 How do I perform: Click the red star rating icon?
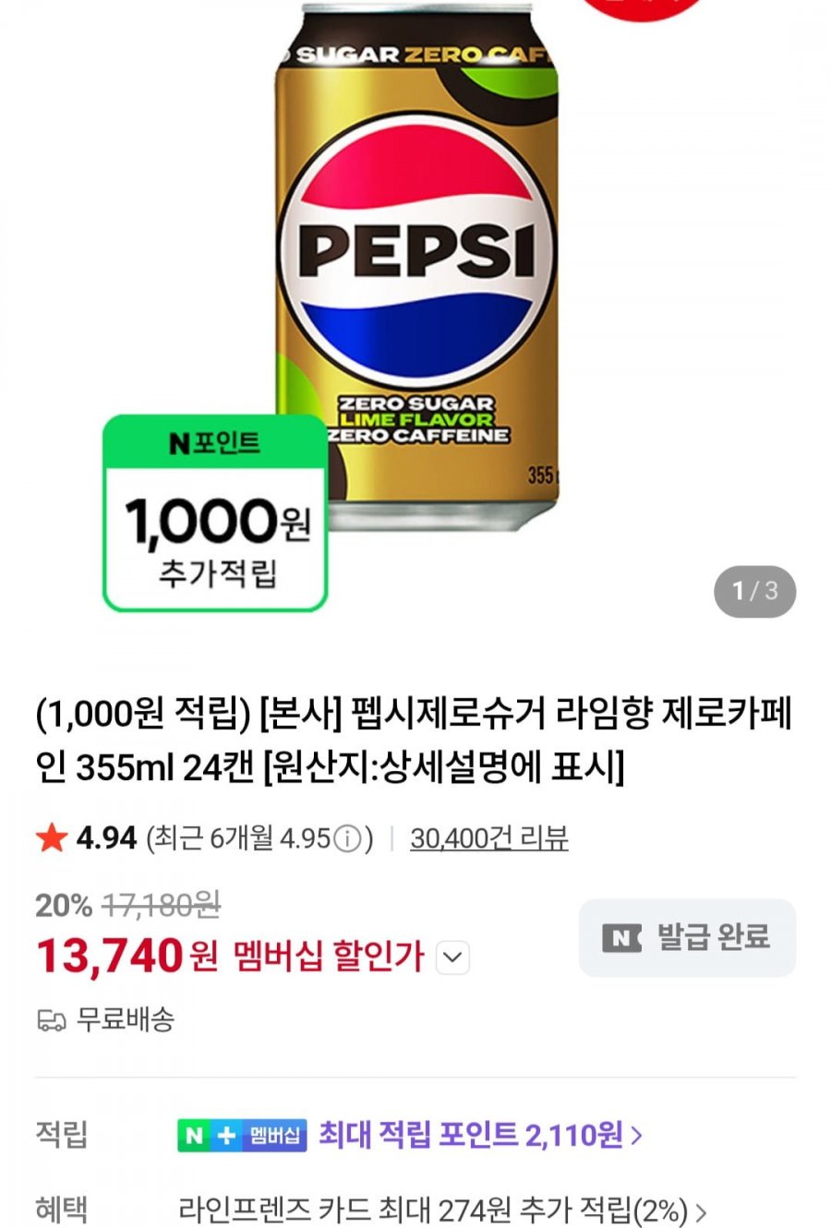tap(52, 838)
